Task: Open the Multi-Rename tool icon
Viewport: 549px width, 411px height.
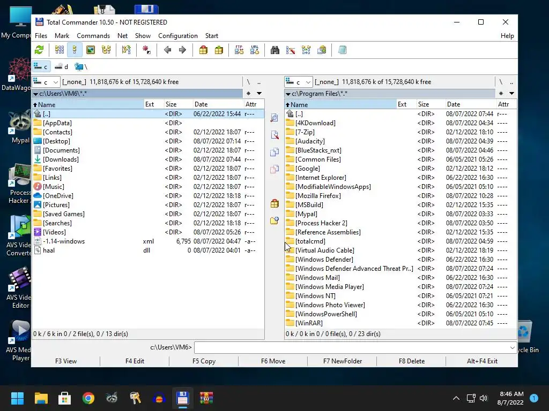Action: [290, 50]
